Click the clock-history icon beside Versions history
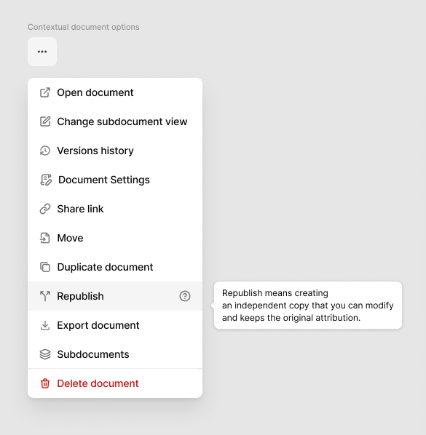The width and height of the screenshot is (426, 435). click(x=45, y=151)
